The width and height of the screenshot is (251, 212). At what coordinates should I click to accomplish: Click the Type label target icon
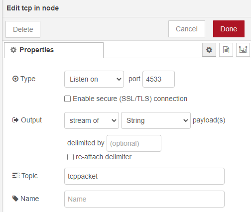click(15, 79)
